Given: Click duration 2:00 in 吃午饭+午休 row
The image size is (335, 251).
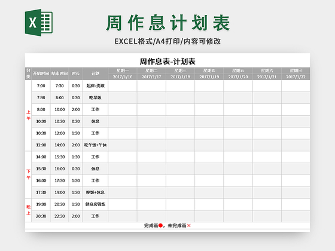Looking at the screenshot, I should (x=75, y=145).
